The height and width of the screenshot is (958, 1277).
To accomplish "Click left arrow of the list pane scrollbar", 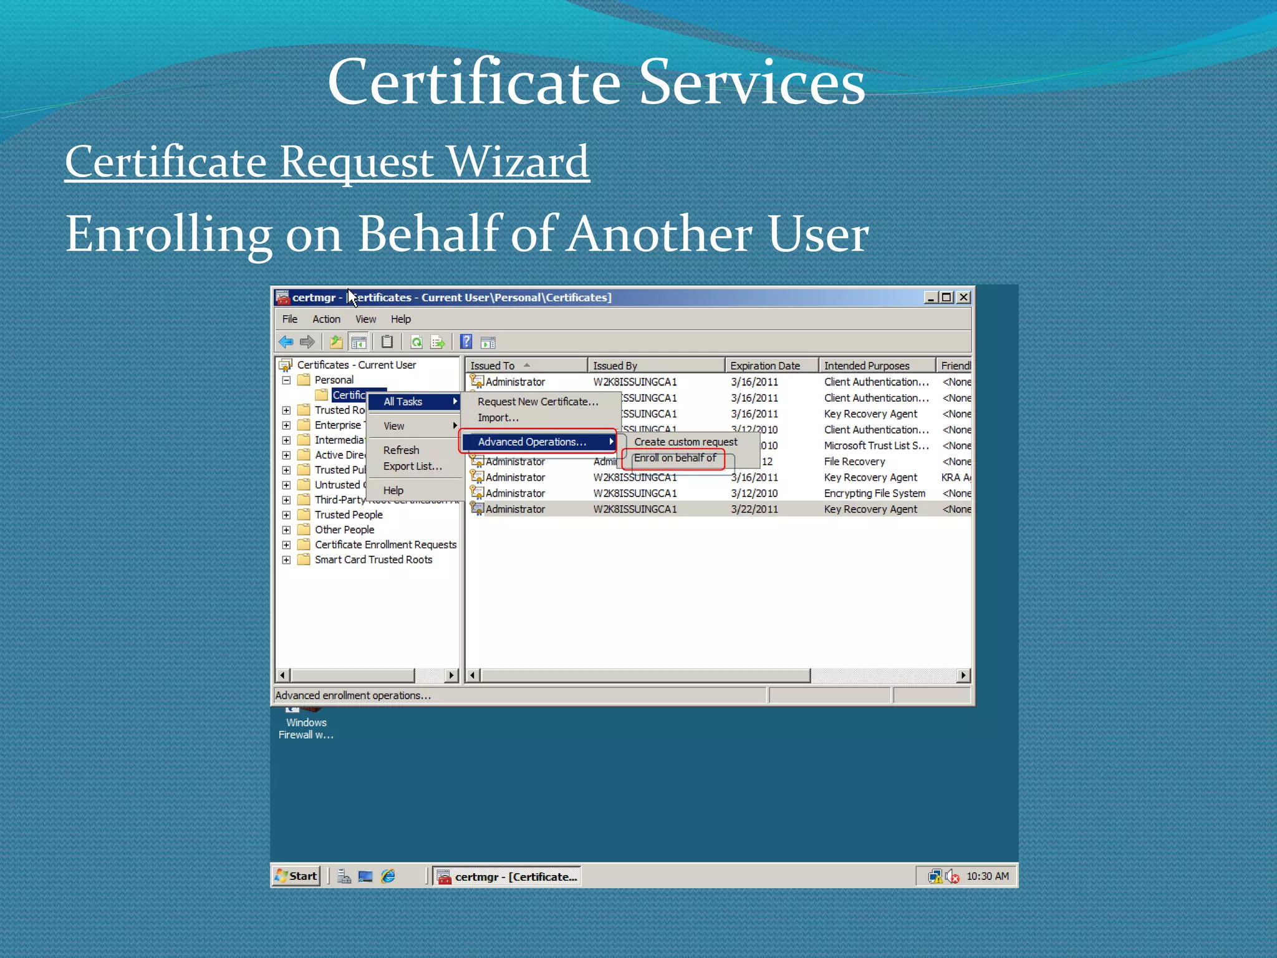I will [473, 675].
